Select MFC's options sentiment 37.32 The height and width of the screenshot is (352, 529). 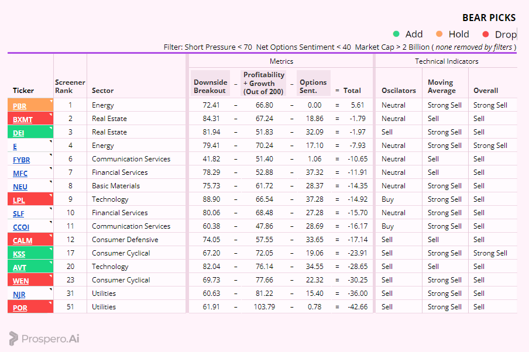pos(314,172)
